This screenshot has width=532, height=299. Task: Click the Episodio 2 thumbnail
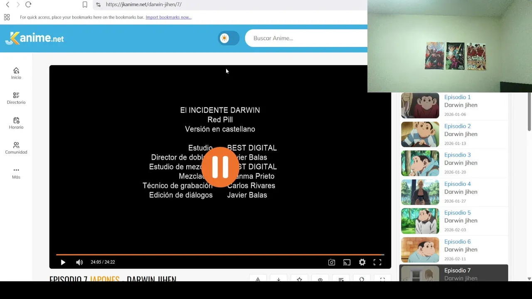(420, 135)
